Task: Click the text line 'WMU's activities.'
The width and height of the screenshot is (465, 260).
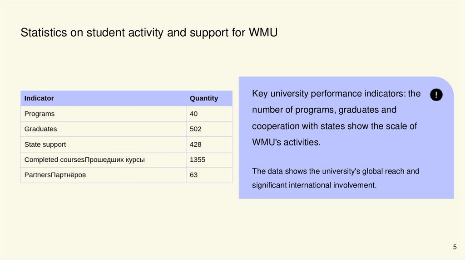Action: [286, 142]
